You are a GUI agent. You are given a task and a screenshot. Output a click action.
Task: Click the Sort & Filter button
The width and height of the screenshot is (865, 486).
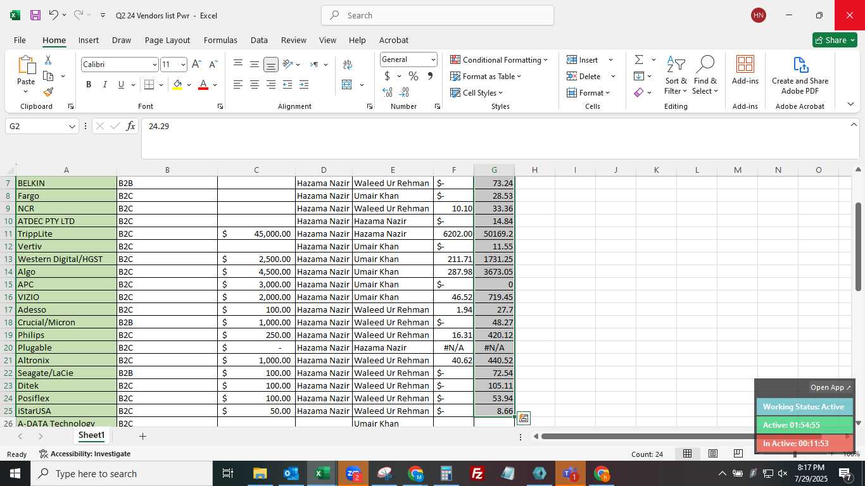tap(676, 75)
